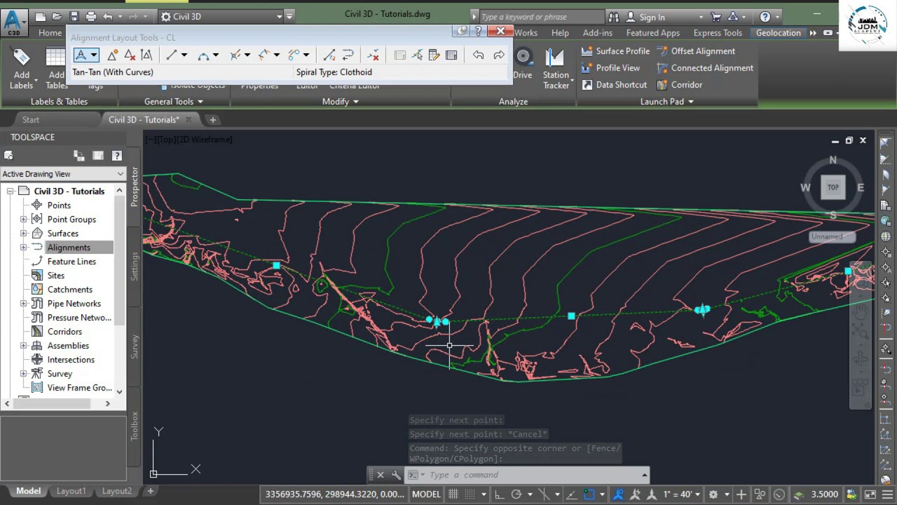Expand the General Tools panel dropdown
Image resolution: width=897 pixels, height=505 pixels.
pos(173,102)
